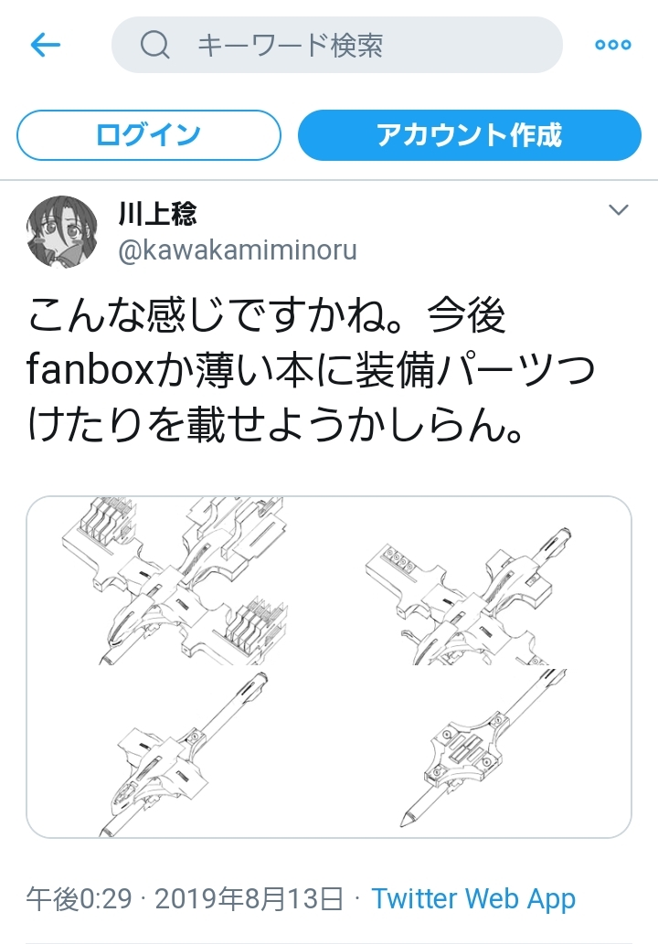658x944 pixels.
Task: Click the word fanbox in the tweet
Action: point(90,370)
